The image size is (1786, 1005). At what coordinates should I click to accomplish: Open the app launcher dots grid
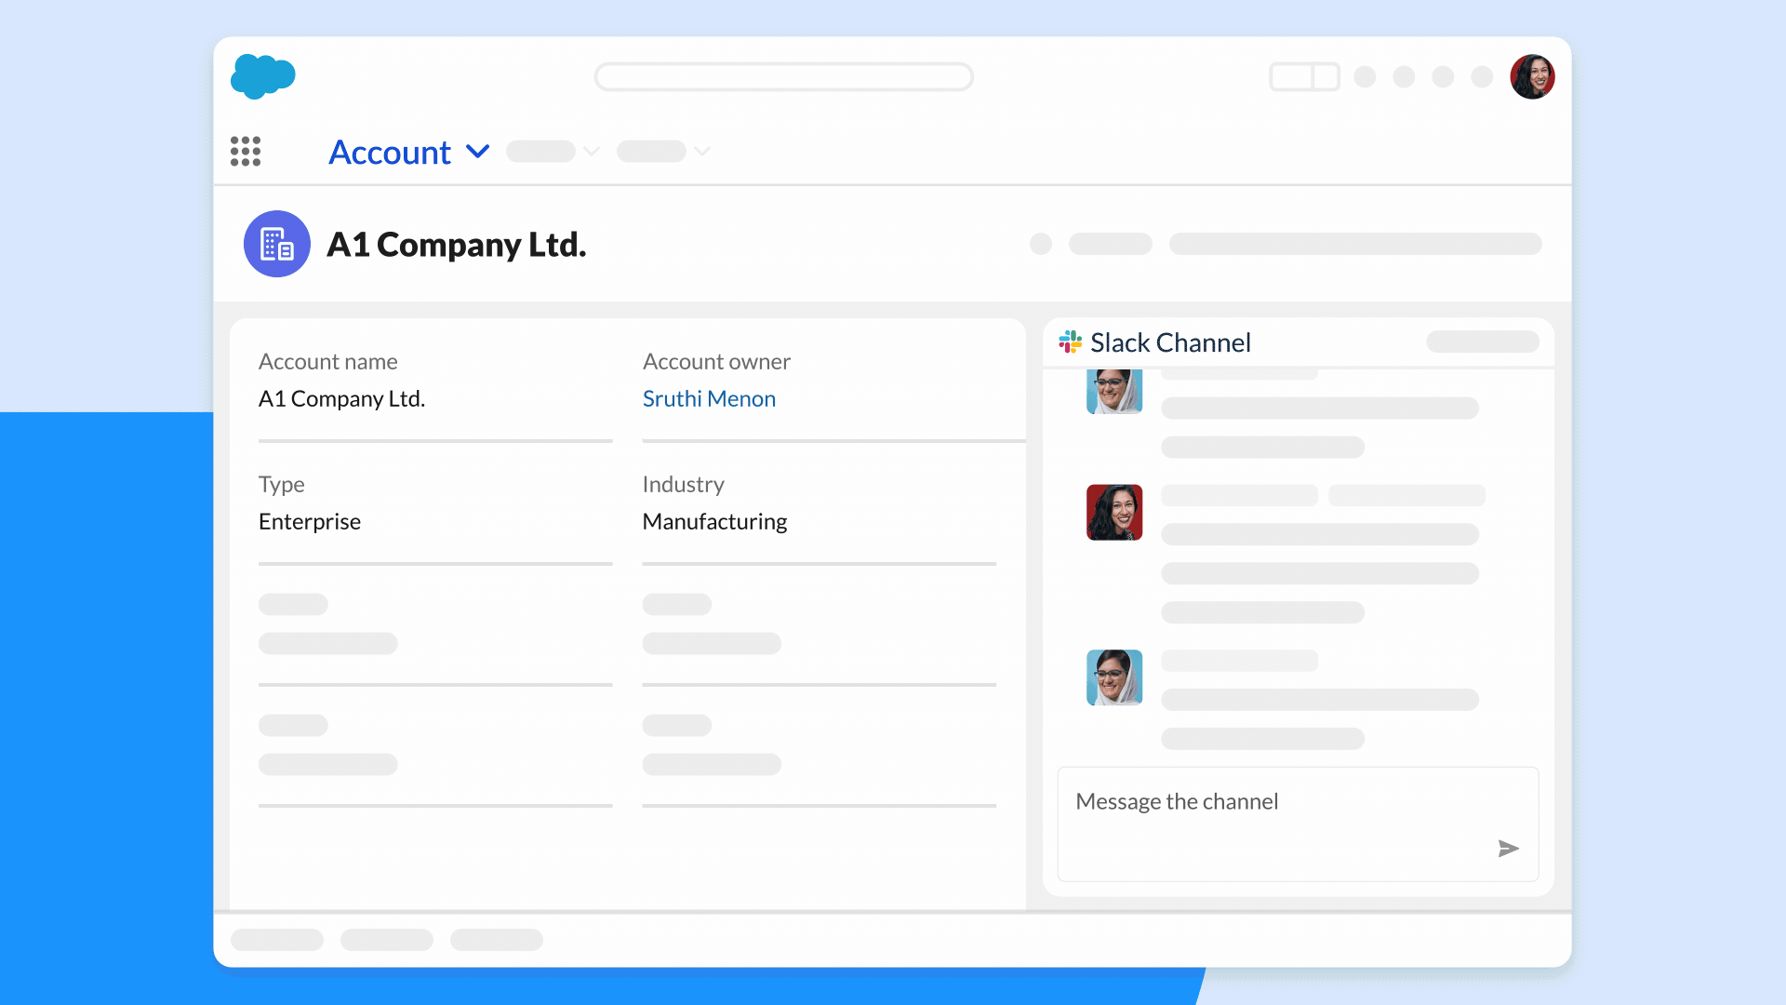(246, 152)
